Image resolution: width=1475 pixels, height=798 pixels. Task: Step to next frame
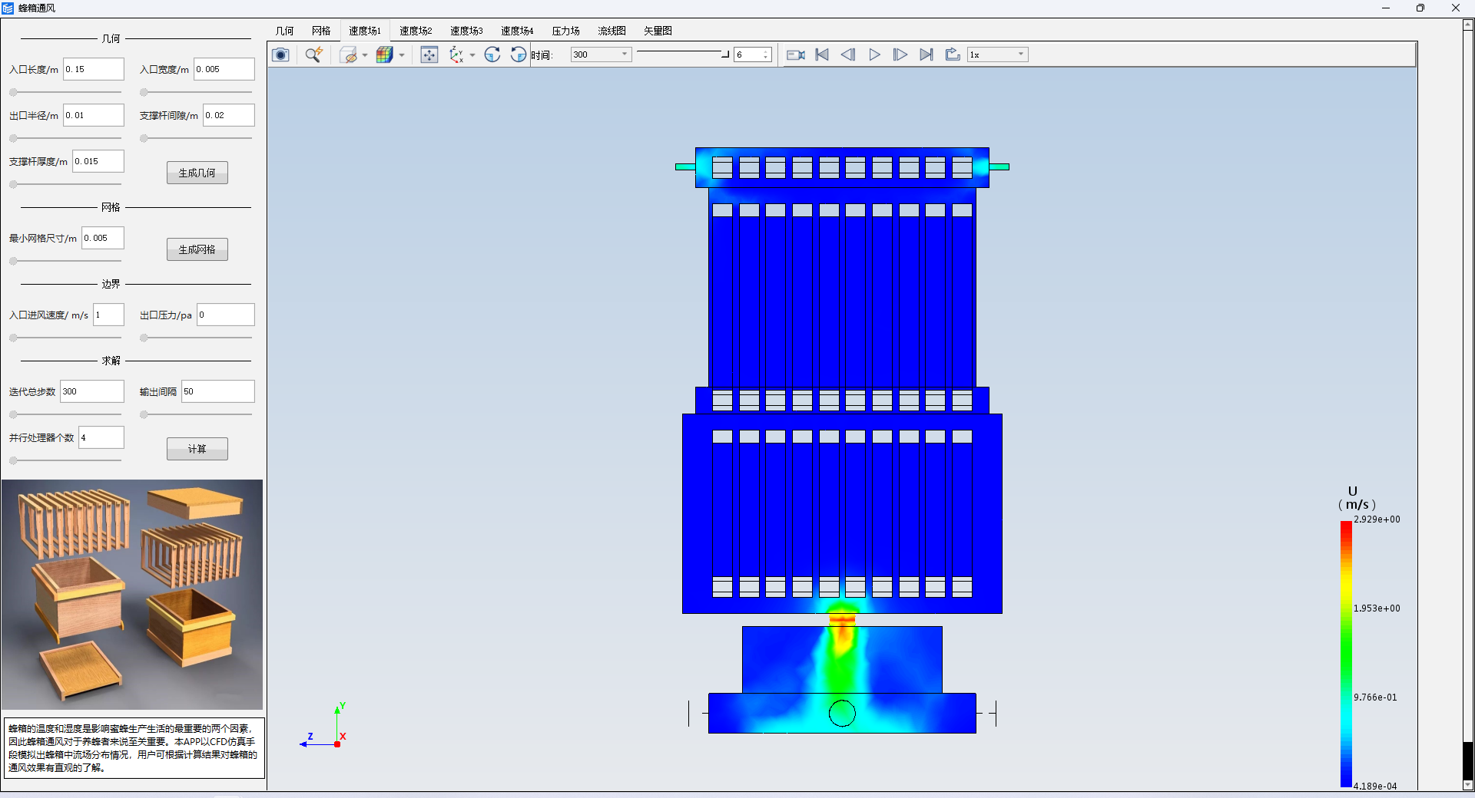point(900,54)
